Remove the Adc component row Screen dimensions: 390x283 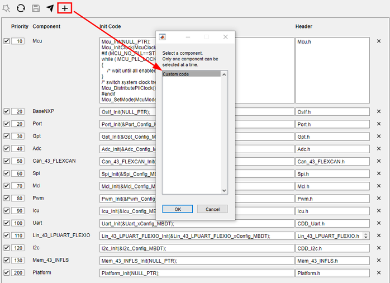point(379,149)
